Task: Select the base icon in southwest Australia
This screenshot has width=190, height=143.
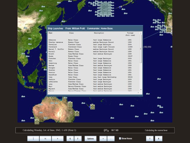Action: pyautogui.click(x=37, y=122)
